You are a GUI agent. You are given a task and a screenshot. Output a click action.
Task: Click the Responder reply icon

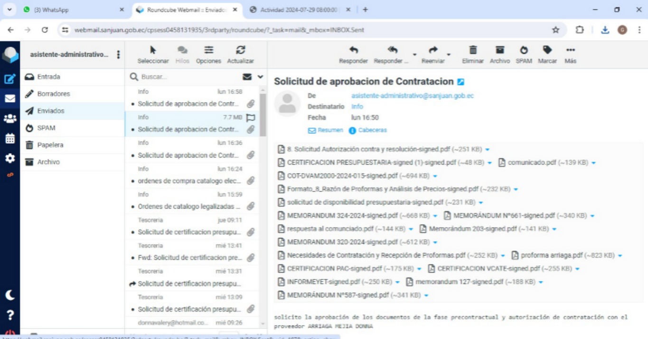(x=353, y=50)
